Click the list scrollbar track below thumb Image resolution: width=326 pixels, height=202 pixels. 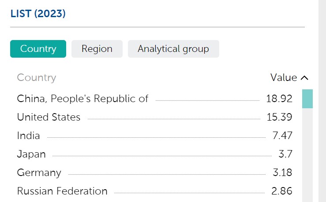(x=307, y=155)
